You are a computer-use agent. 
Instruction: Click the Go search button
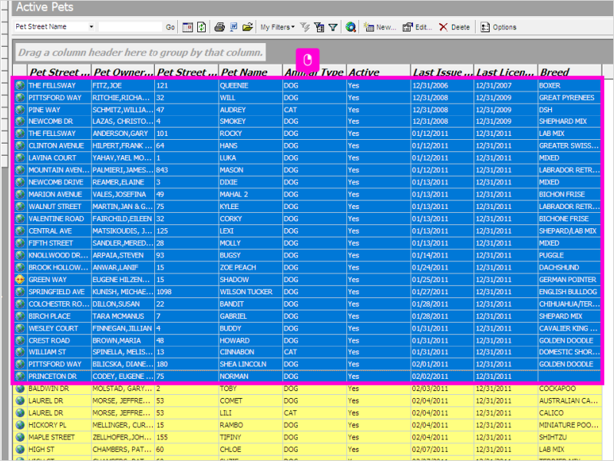[x=170, y=27]
